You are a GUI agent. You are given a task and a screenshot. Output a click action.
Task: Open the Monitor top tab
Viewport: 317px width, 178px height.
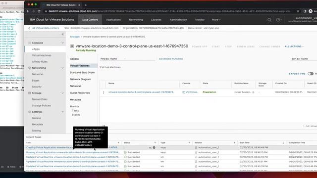pos(200,20)
